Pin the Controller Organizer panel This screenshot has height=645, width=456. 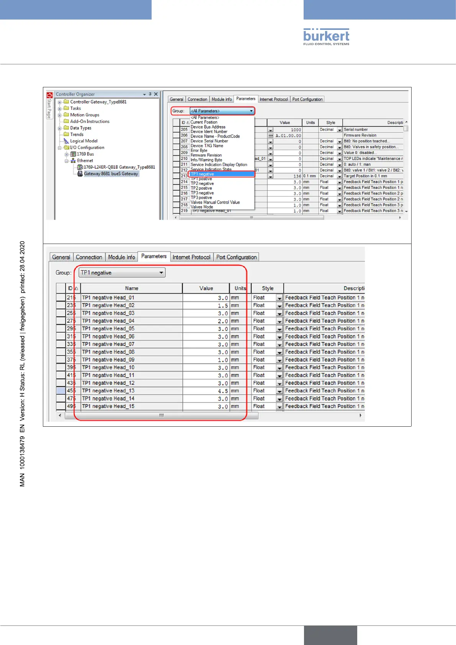tap(150, 94)
